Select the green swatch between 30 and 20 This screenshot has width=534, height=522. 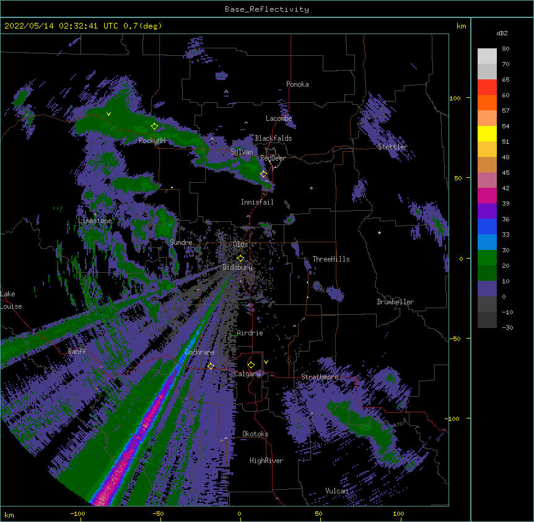point(487,258)
